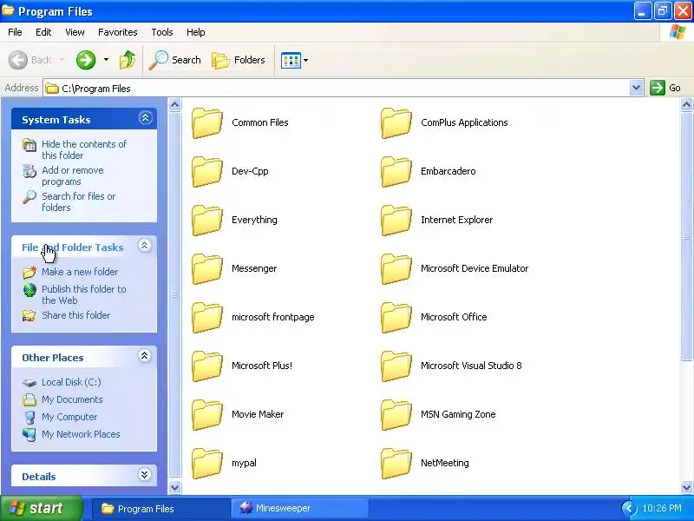This screenshot has height=521, width=694.
Task: Expand the Address bar dropdown
Action: pyautogui.click(x=636, y=88)
